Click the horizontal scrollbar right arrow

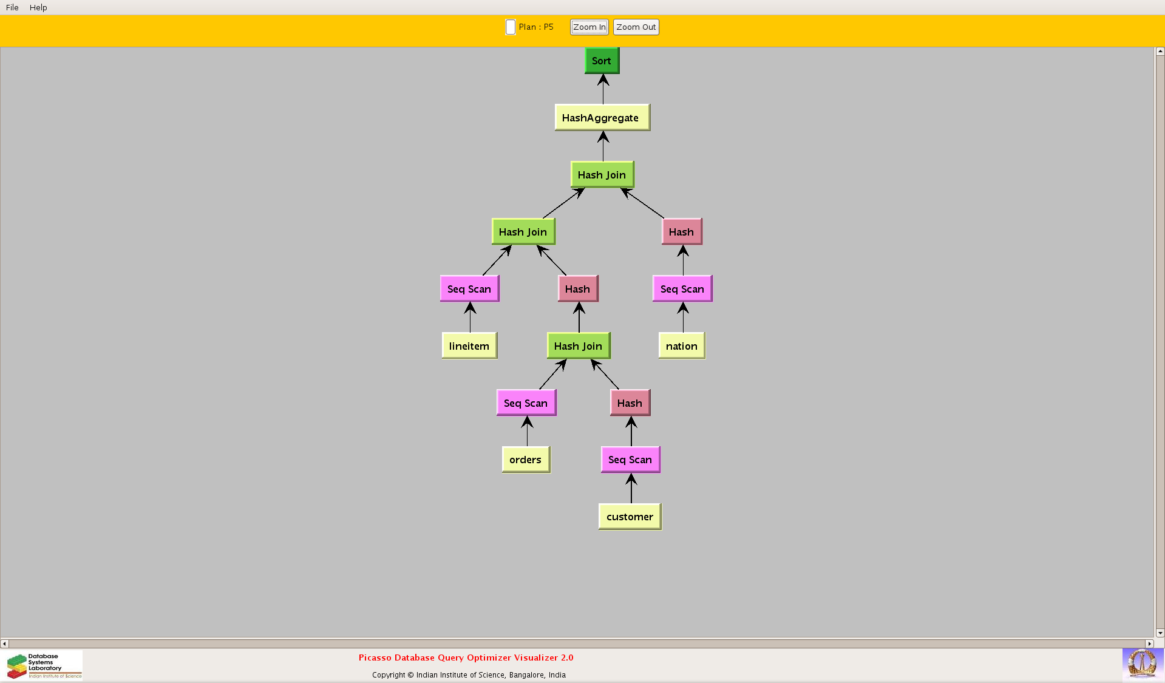[1149, 644]
